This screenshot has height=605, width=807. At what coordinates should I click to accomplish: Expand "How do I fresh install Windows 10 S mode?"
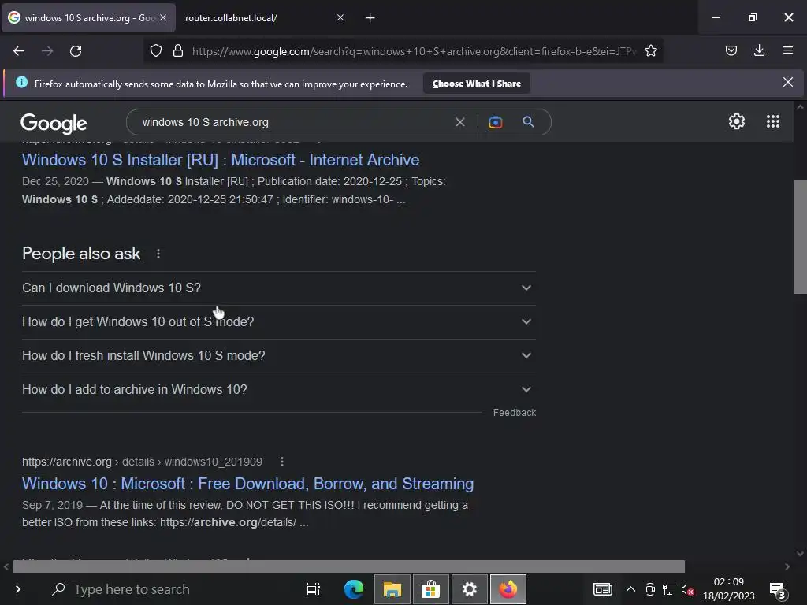(278, 356)
